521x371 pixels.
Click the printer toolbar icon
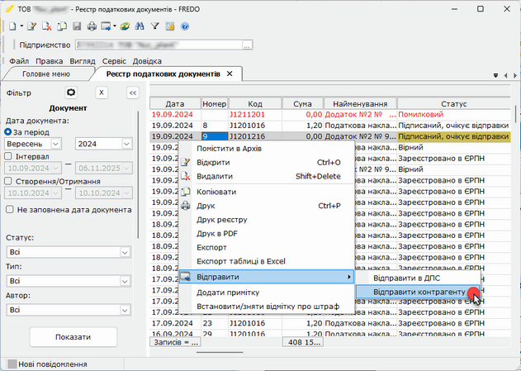(92, 26)
